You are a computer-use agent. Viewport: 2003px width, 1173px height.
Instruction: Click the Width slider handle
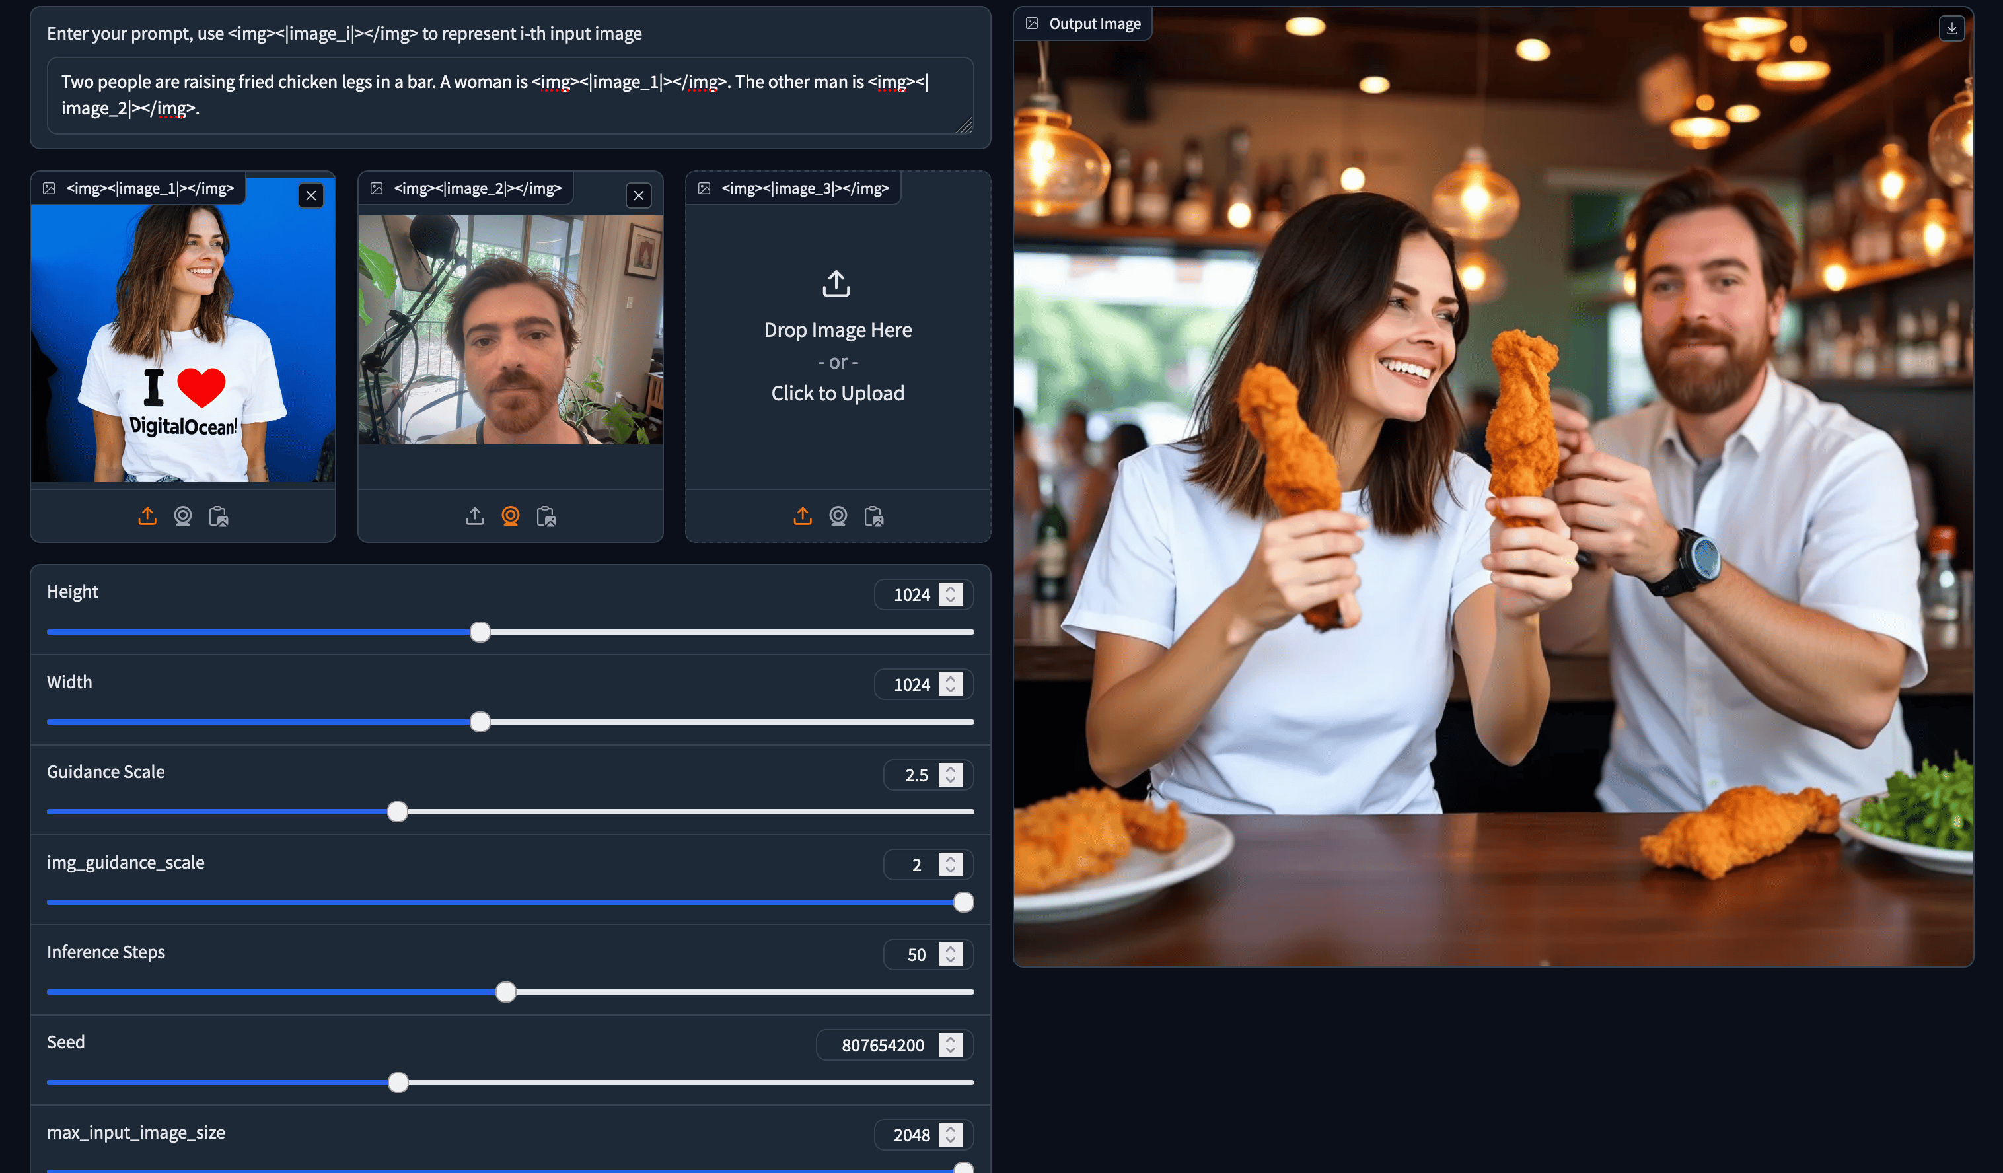pyautogui.click(x=480, y=723)
